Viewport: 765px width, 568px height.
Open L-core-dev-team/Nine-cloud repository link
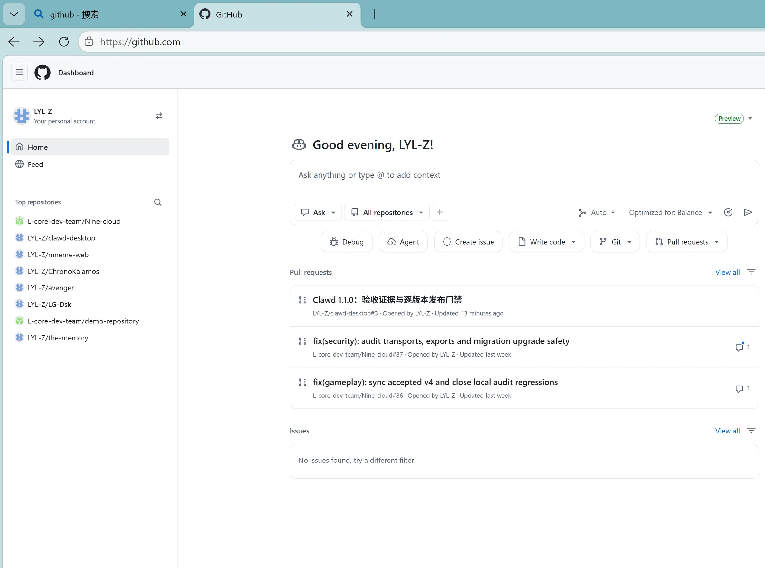click(x=74, y=221)
